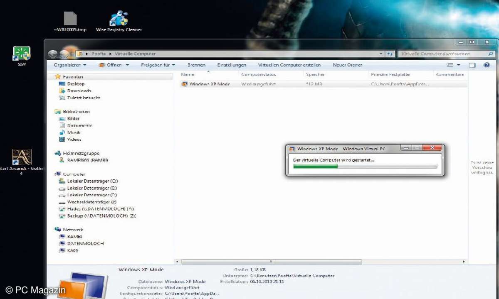
Task: Launch Wise Registry Cleaner desktop icon
Action: tap(119, 22)
